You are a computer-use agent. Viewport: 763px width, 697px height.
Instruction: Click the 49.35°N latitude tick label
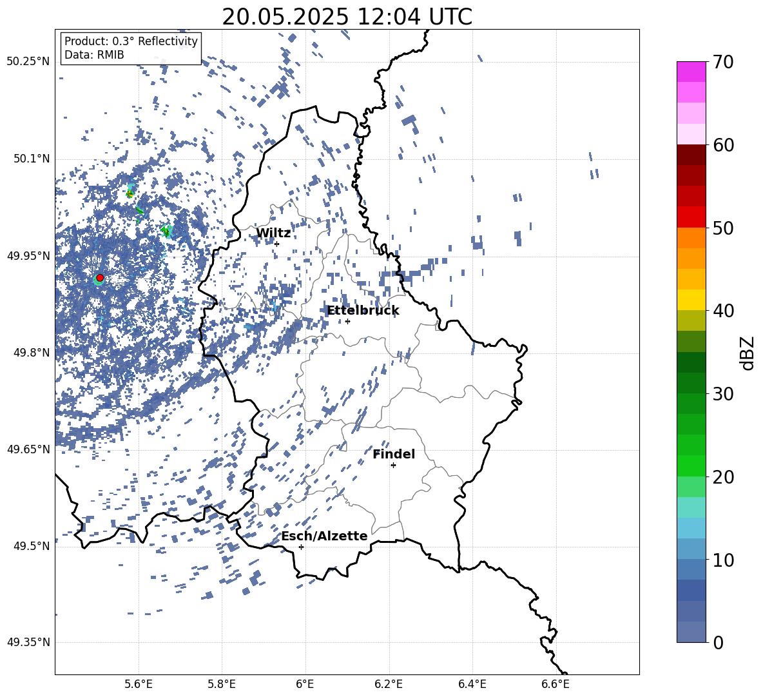coord(28,642)
